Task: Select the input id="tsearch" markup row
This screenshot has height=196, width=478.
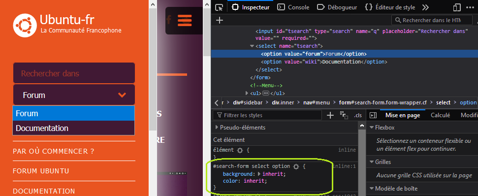Action: click(x=345, y=35)
